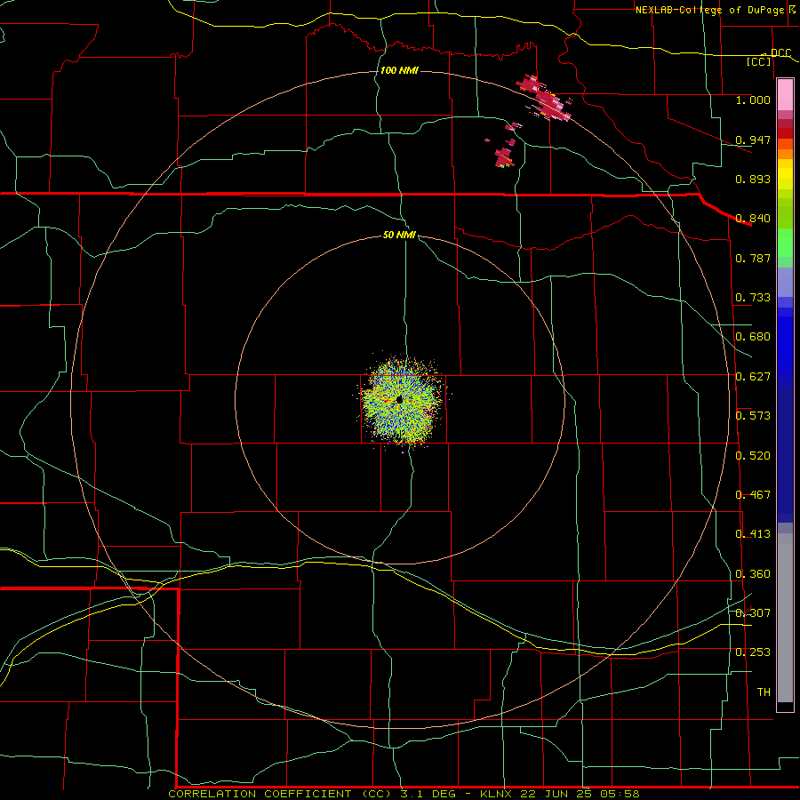Select the 0.360 color scale value
This screenshot has height=800, width=800.
(753, 574)
